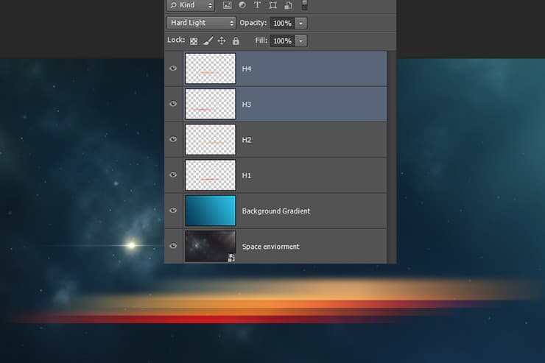Viewport: 545px width, 363px height.
Task: Hide the H1 layer
Action: pos(173,175)
